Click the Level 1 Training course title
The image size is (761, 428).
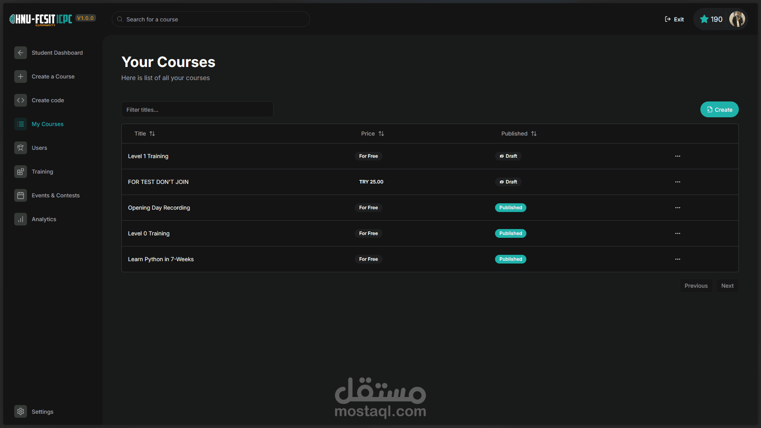[148, 156]
